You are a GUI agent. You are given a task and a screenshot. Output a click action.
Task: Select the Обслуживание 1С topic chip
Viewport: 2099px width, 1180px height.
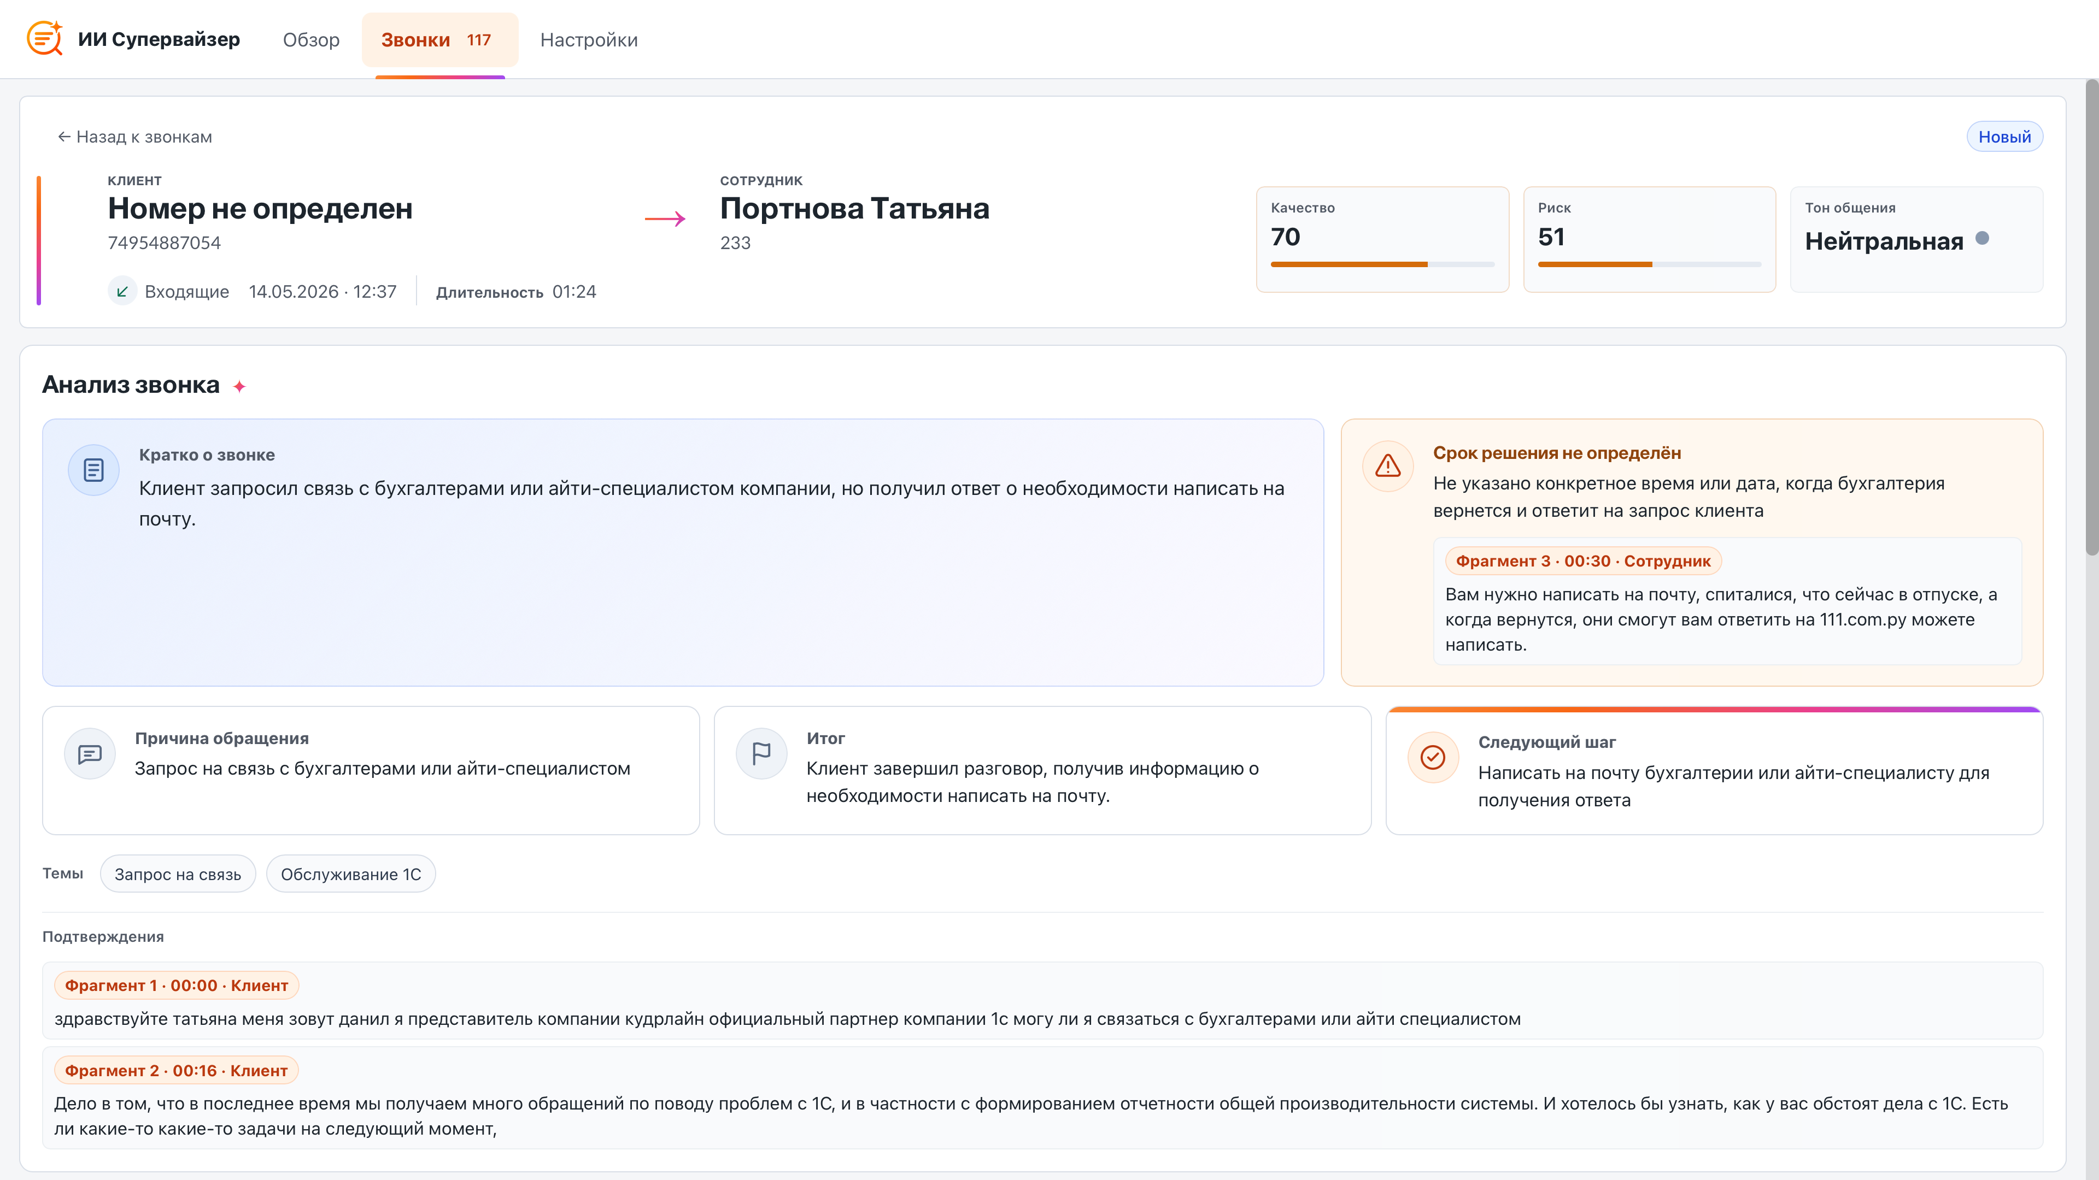click(350, 874)
